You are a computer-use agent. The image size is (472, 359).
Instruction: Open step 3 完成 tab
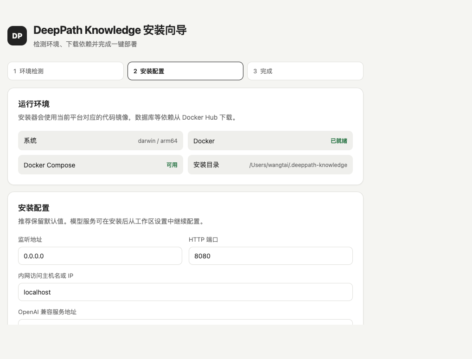click(x=305, y=71)
